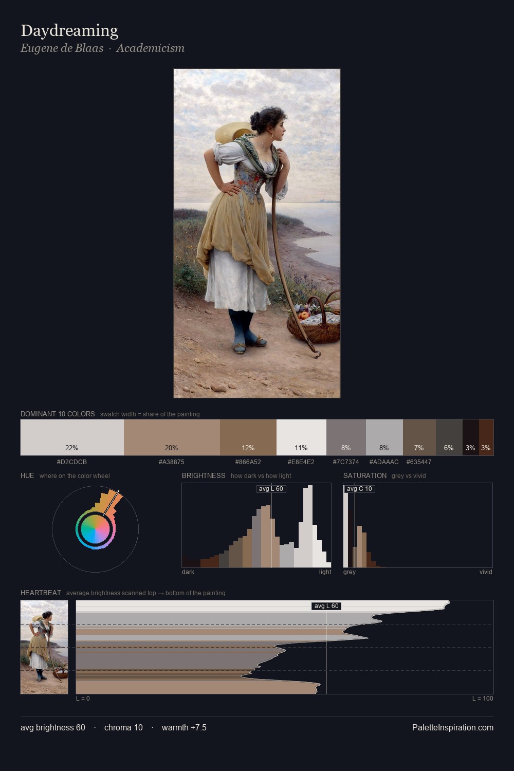The width and height of the screenshot is (514, 771).
Task: Click the 'grey vs vivid' caption
Action: (409, 476)
